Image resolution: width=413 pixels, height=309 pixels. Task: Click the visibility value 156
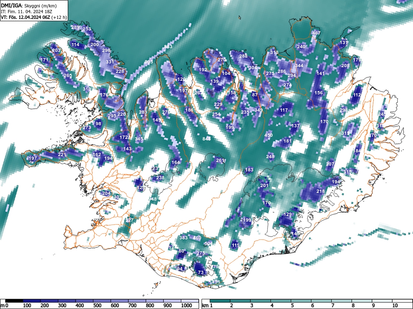(x=318, y=93)
